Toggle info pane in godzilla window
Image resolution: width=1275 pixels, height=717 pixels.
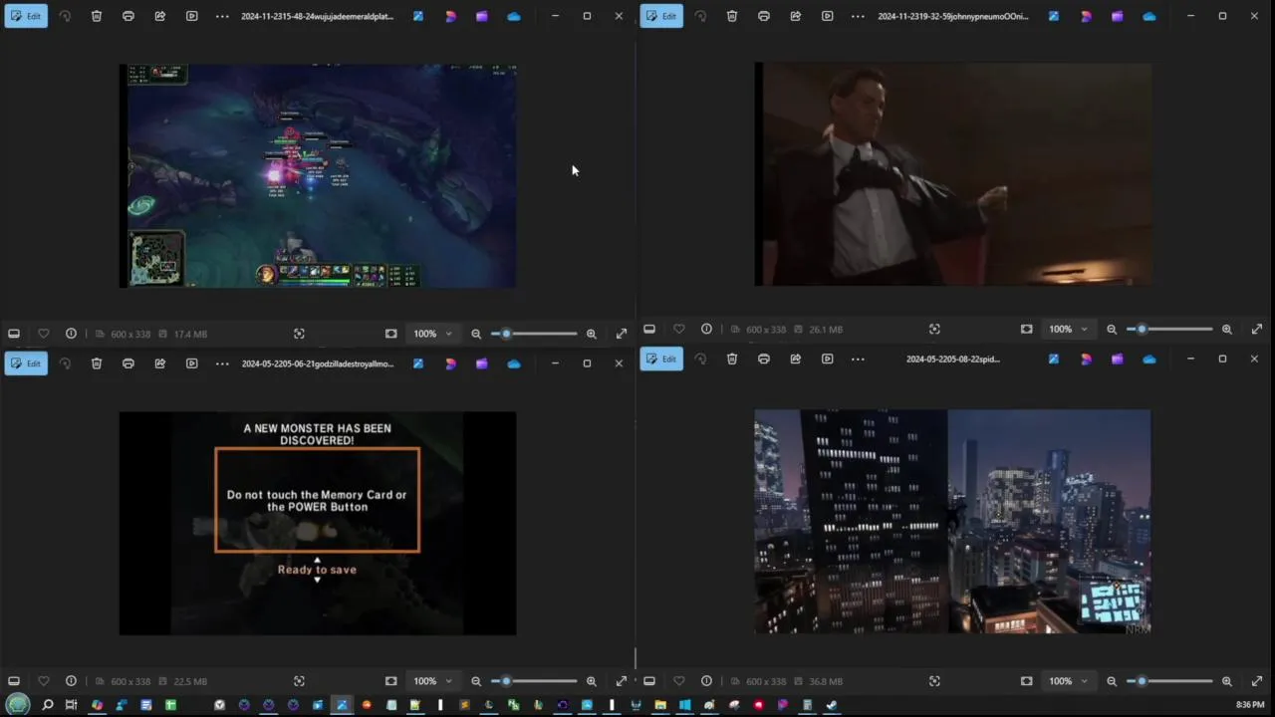[x=71, y=681]
